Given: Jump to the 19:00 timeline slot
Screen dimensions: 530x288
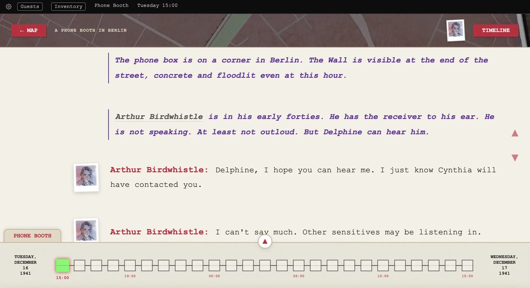Looking at the screenshot, I should (x=130, y=265).
